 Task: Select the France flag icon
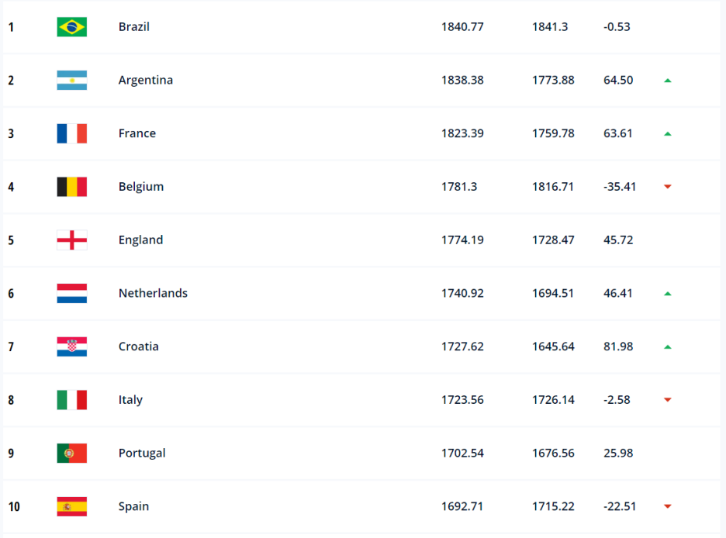(72, 133)
